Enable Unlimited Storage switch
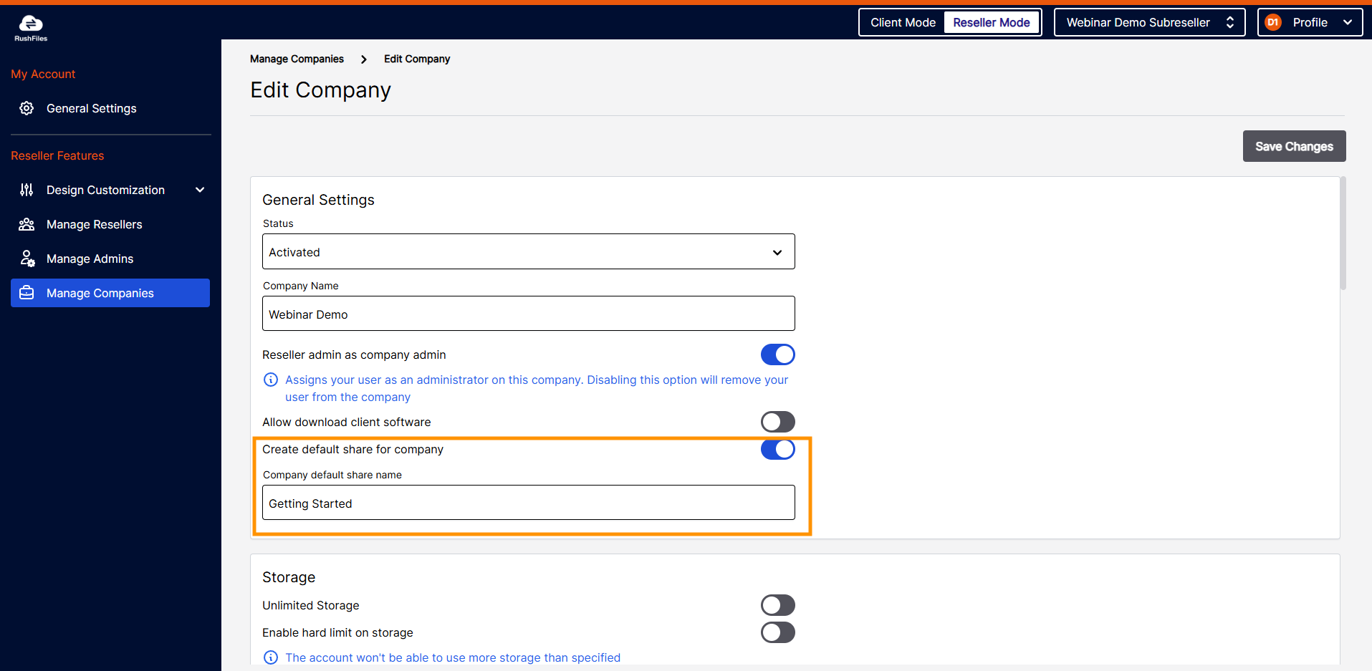This screenshot has width=1372, height=671. click(x=778, y=605)
